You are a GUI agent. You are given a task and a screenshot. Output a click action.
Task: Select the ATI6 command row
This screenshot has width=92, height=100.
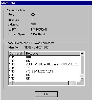coord(44,75)
